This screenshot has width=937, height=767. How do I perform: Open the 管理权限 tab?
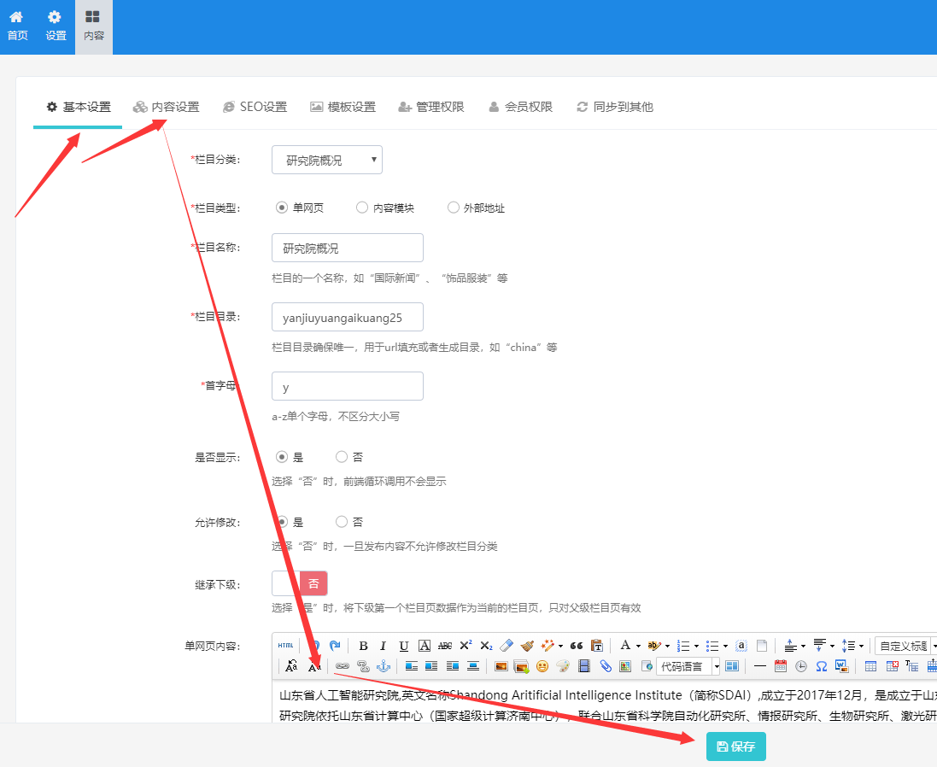tap(431, 107)
